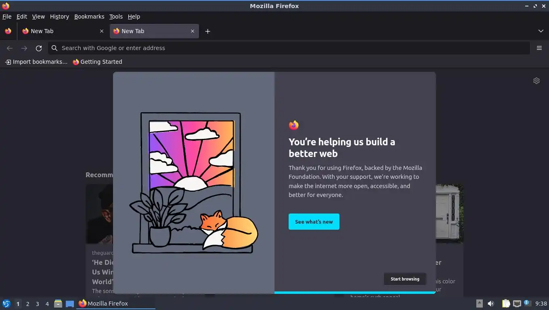Screen dimensions: 549x310
Task: Open a new tab with plus button
Action: [207, 31]
